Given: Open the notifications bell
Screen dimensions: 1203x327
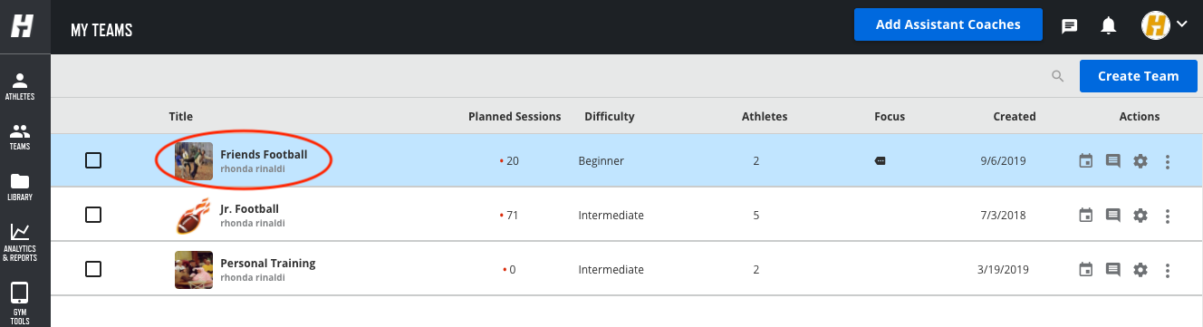Looking at the screenshot, I should [1108, 25].
